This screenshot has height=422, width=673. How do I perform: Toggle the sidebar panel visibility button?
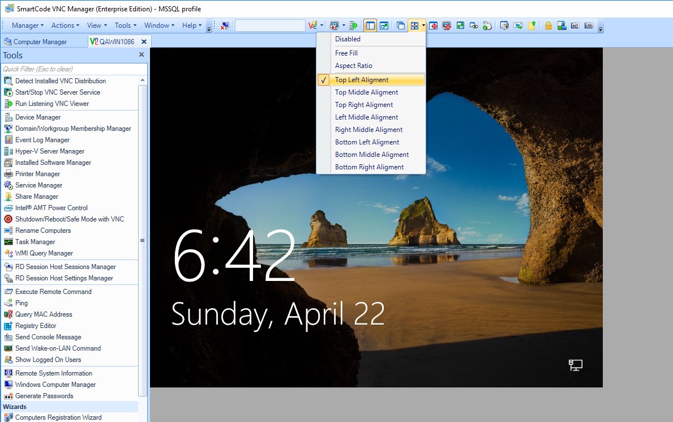[370, 25]
